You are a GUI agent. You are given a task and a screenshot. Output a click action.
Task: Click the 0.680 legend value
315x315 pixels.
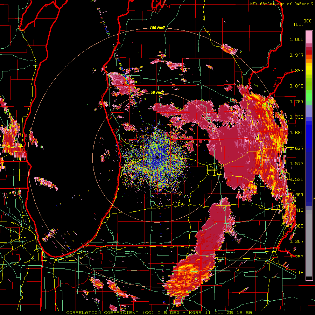tap(296, 133)
